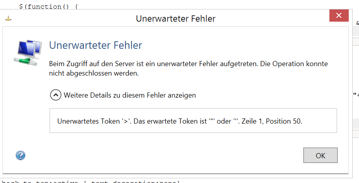Image resolution: width=359 pixels, height=183 pixels.
Task: Open the blue help question mark icon
Action: click(21, 155)
